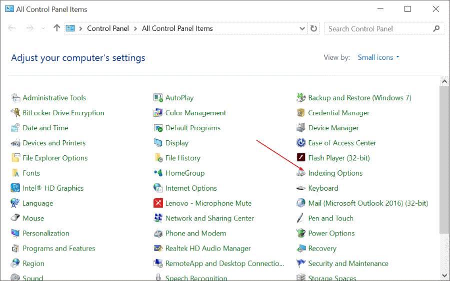Screen dimensions: 450x281
Task: Open the Network and Sharing Center link
Action: pos(209,218)
